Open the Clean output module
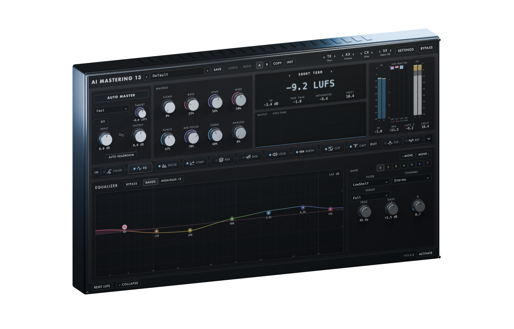The width and height of the screenshot is (514, 329). (x=392, y=142)
